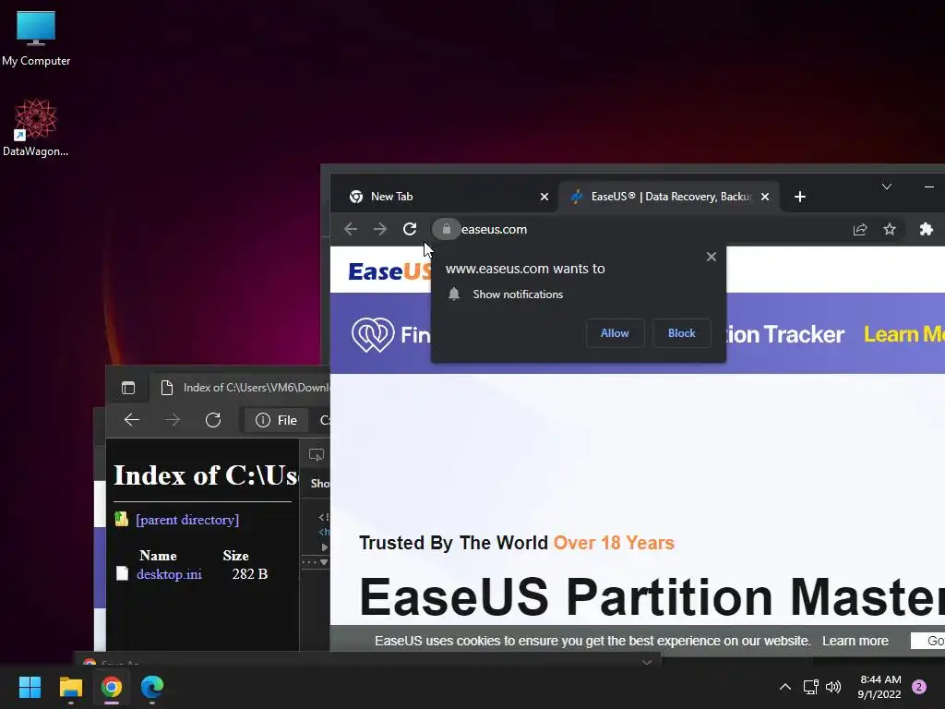Dismiss the notification permission popup

[712, 257]
